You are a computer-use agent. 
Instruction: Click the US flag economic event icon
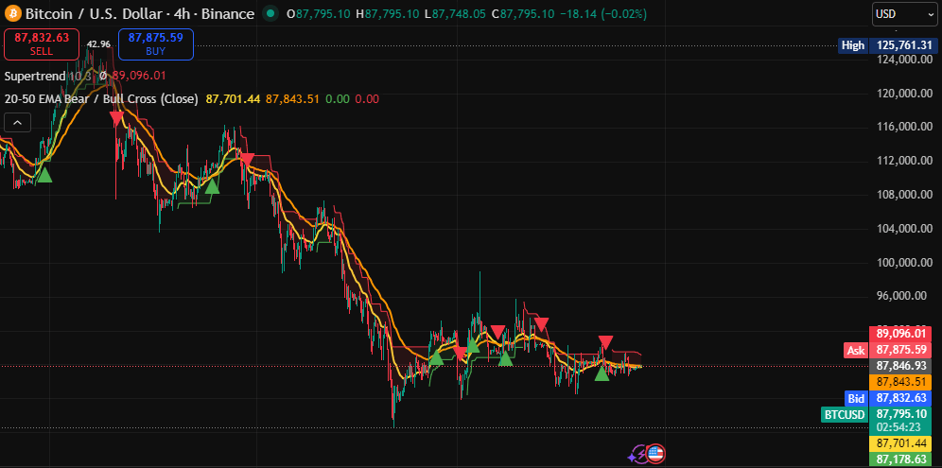(x=655, y=454)
